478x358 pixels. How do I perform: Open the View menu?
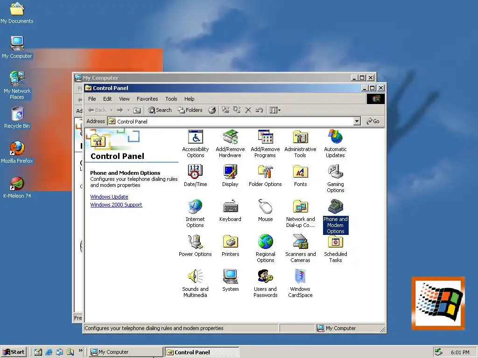pyautogui.click(x=124, y=99)
